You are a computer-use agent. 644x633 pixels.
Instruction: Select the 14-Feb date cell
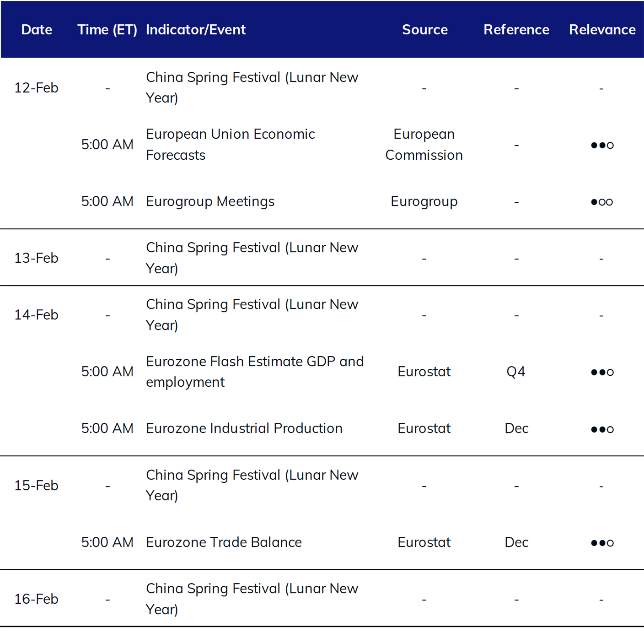(37, 315)
